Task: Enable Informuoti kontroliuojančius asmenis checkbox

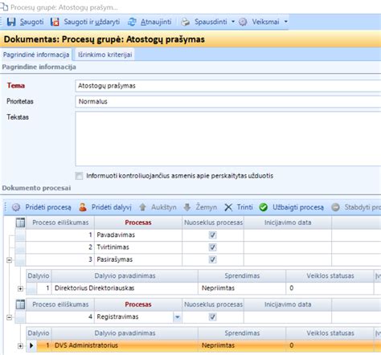Action: point(79,176)
